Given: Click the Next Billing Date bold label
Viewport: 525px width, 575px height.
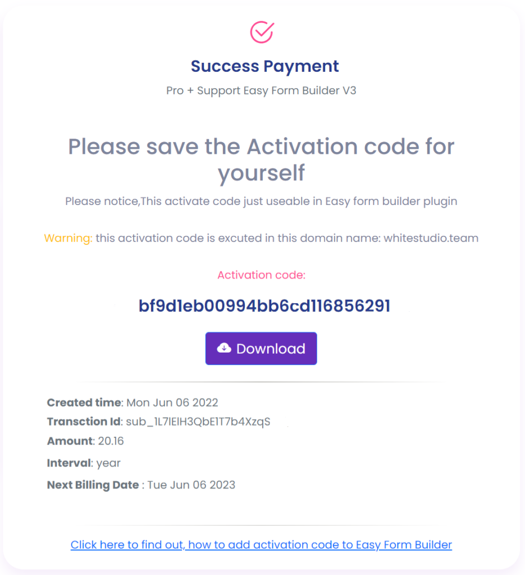Looking at the screenshot, I should coord(93,485).
